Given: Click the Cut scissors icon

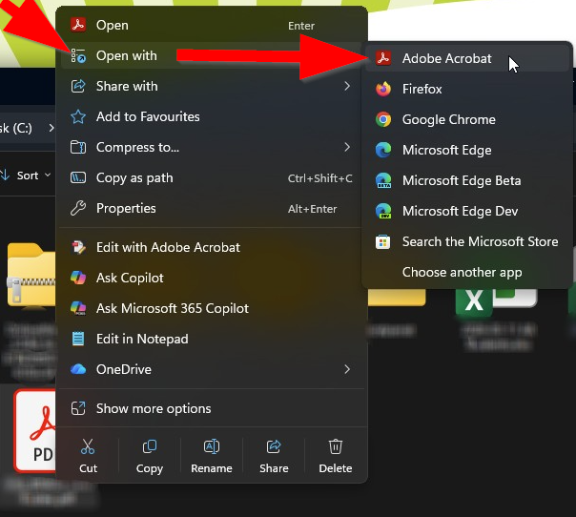Looking at the screenshot, I should (88, 447).
